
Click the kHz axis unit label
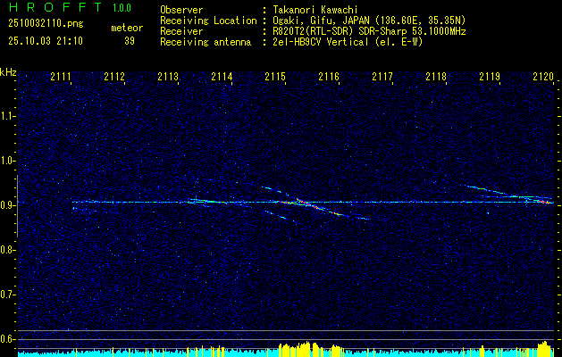coord(9,71)
